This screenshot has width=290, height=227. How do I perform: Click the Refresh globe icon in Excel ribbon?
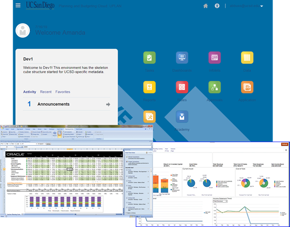(55, 134)
